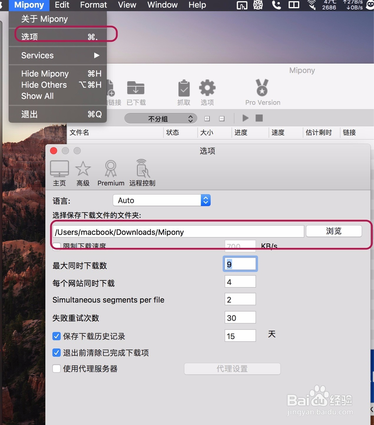The image size is (374, 425).
Task: Open the 语言 Auto dropdown
Action: [x=162, y=200]
